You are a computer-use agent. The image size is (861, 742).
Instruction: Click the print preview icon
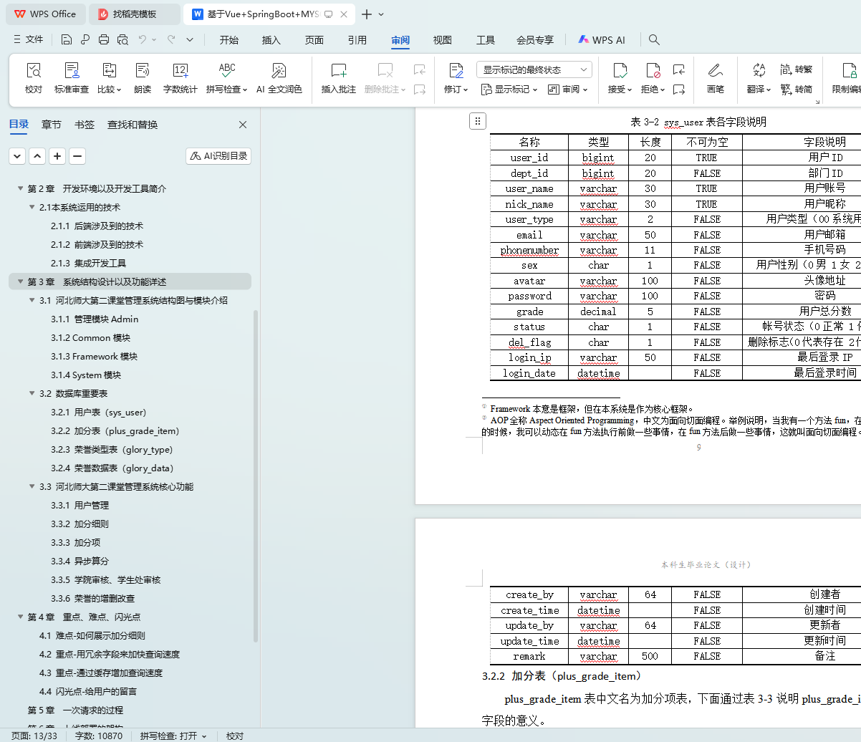pos(122,40)
